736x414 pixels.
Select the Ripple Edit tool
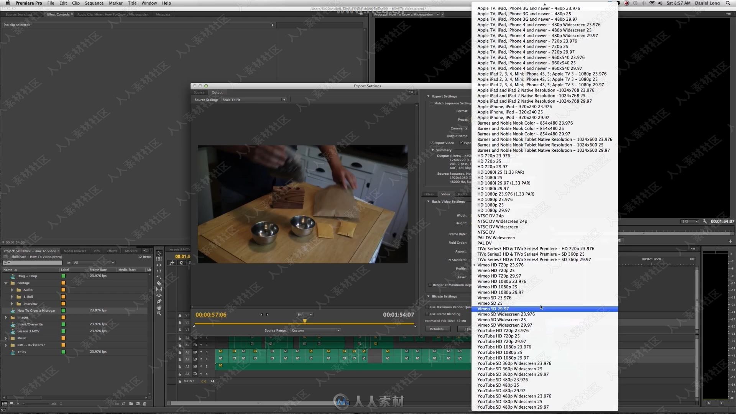click(159, 265)
